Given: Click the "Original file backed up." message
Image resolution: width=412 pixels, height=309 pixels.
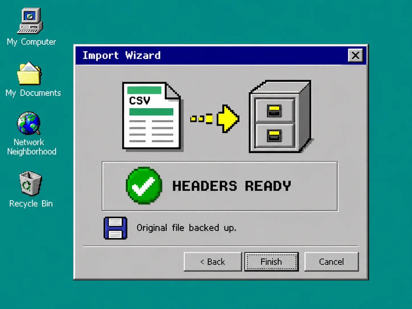Looking at the screenshot, I should [x=186, y=228].
